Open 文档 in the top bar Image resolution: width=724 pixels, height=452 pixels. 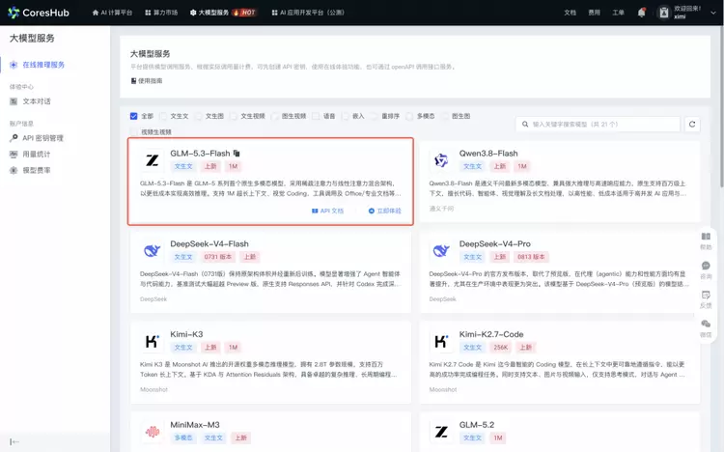point(570,13)
